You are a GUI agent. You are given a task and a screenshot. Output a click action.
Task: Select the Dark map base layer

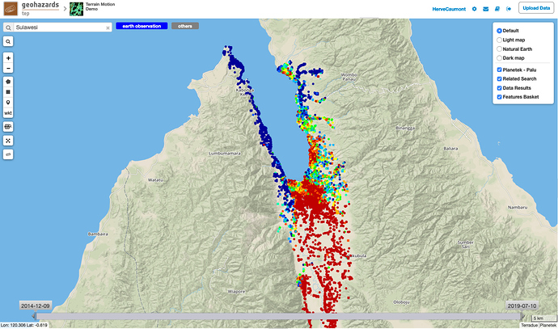tap(499, 57)
